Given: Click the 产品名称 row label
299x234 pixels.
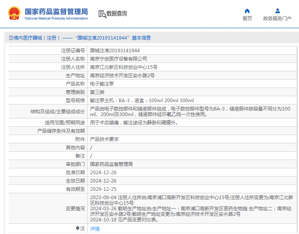Looking at the screenshot, I should 75,84.
